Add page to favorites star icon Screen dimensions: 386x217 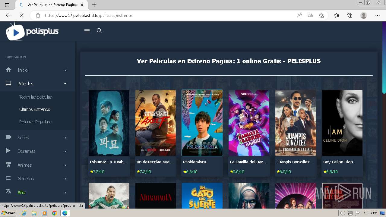click(321, 15)
